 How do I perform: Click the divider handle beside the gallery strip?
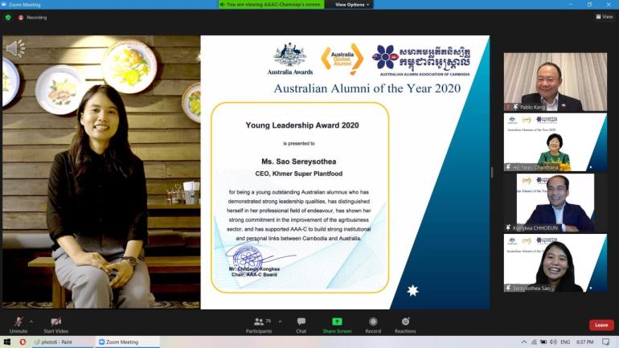[x=492, y=173]
